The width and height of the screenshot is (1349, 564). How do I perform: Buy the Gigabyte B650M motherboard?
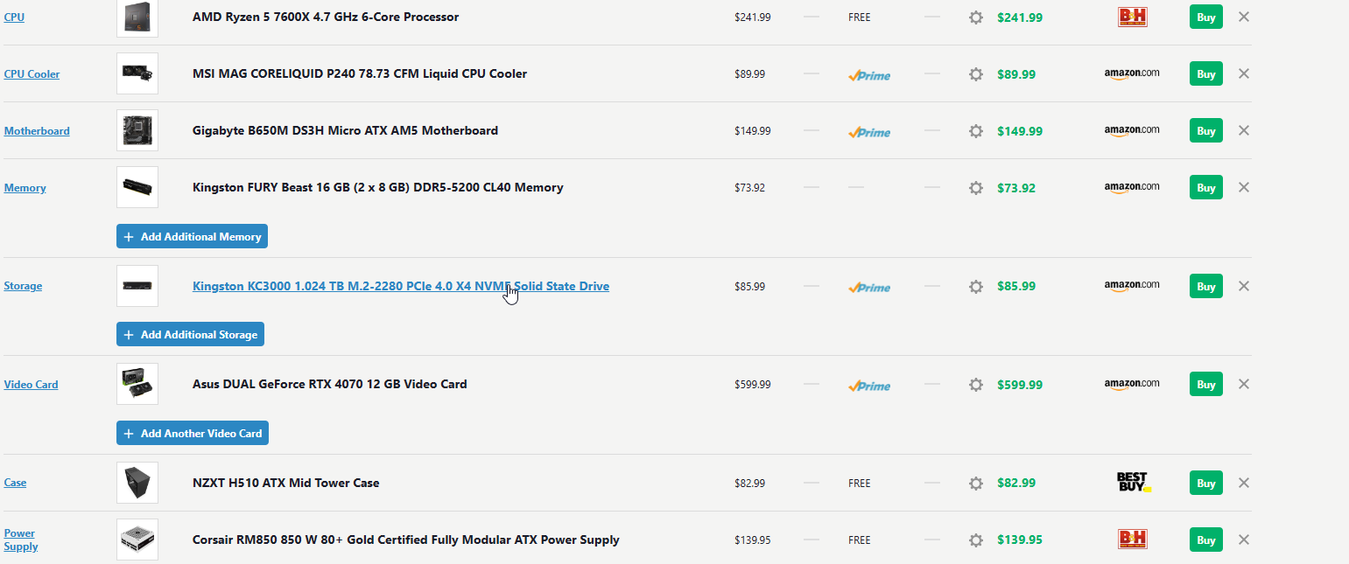(1206, 130)
